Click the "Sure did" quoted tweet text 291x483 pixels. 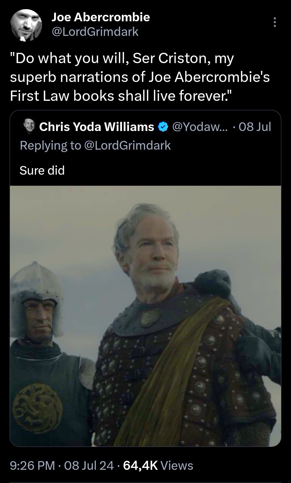(42, 170)
